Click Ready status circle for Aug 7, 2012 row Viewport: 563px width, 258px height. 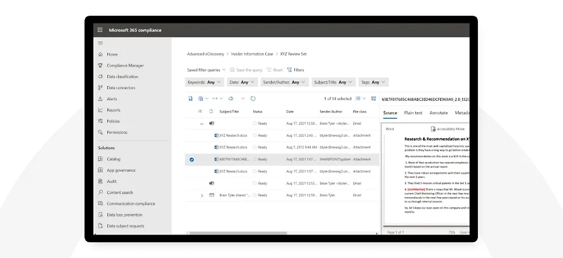[x=254, y=147]
